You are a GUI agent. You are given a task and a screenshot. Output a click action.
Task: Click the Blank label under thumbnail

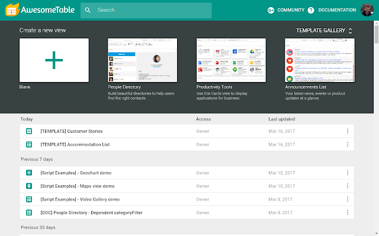click(x=25, y=87)
